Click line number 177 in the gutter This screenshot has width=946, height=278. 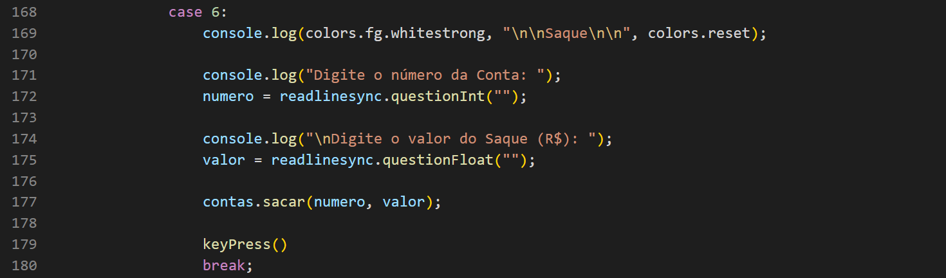tap(24, 202)
